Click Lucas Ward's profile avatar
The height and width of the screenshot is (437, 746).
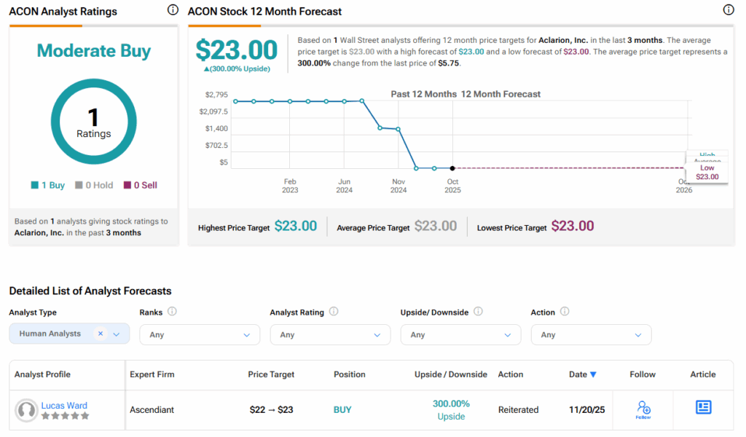point(26,411)
